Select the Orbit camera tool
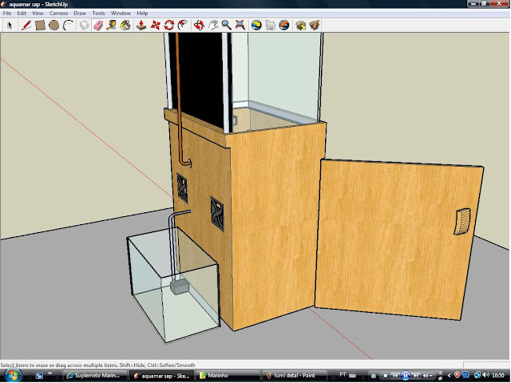 coord(199,25)
